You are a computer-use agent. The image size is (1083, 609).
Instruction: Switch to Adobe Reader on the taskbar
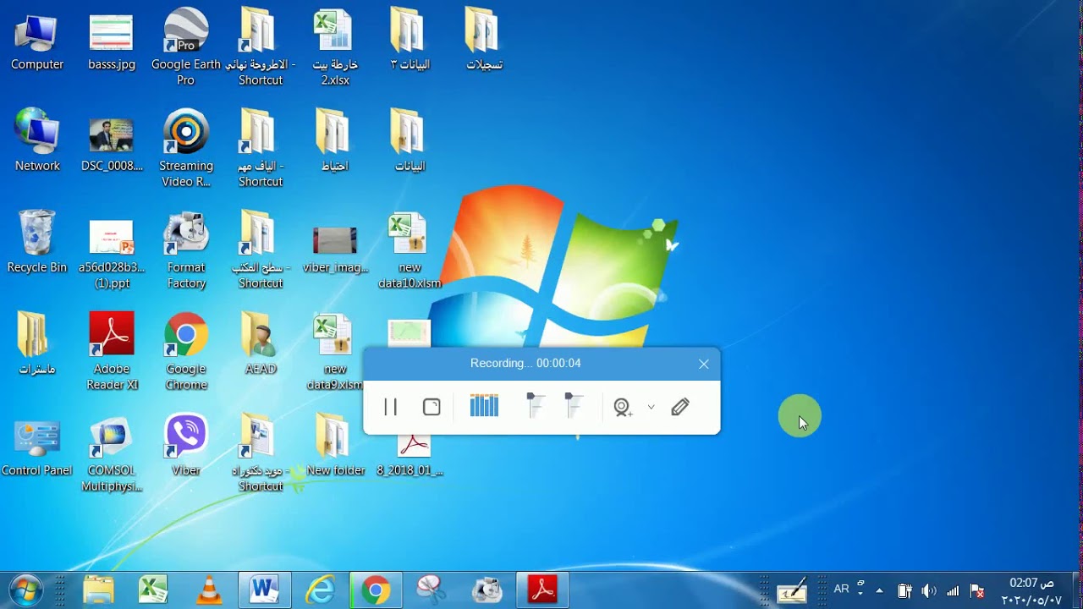point(542,590)
